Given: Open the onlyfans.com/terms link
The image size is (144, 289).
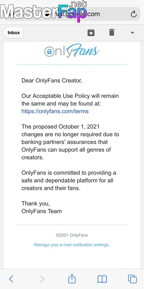Looking at the screenshot, I should (x=55, y=111).
